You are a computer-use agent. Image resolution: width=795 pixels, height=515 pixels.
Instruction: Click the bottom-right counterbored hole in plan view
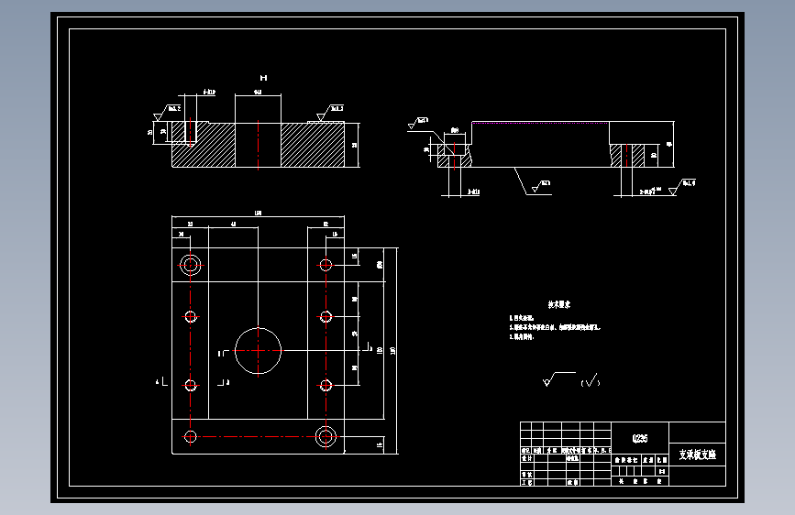(x=326, y=436)
